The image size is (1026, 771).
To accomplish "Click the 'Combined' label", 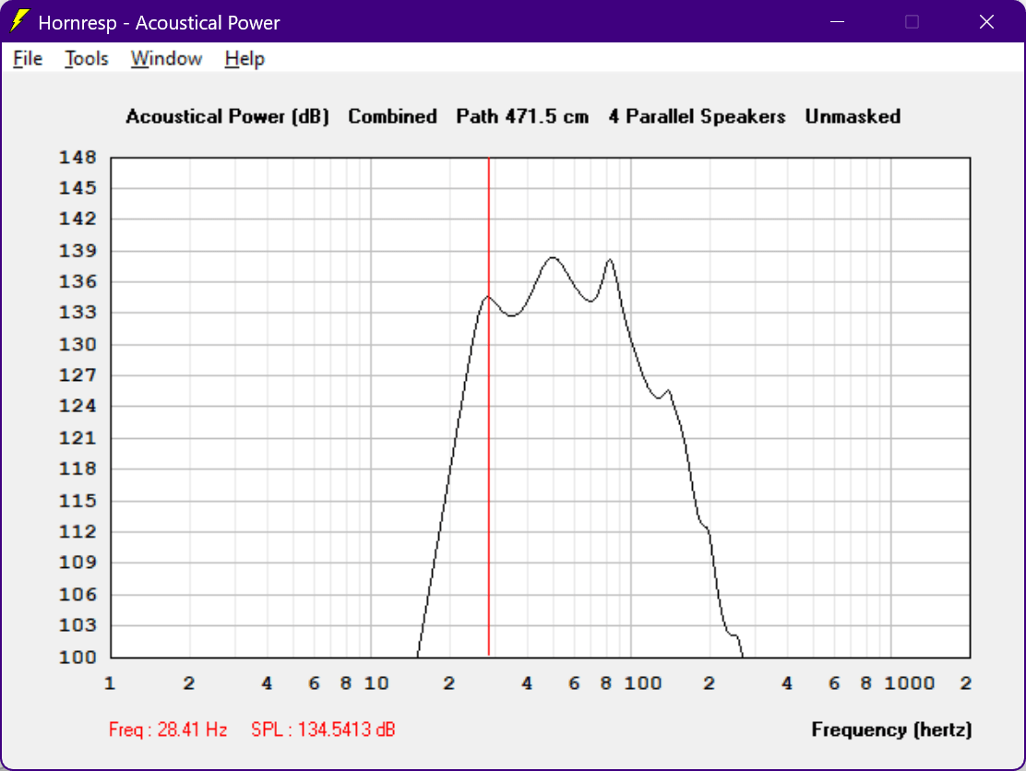I will pos(392,116).
